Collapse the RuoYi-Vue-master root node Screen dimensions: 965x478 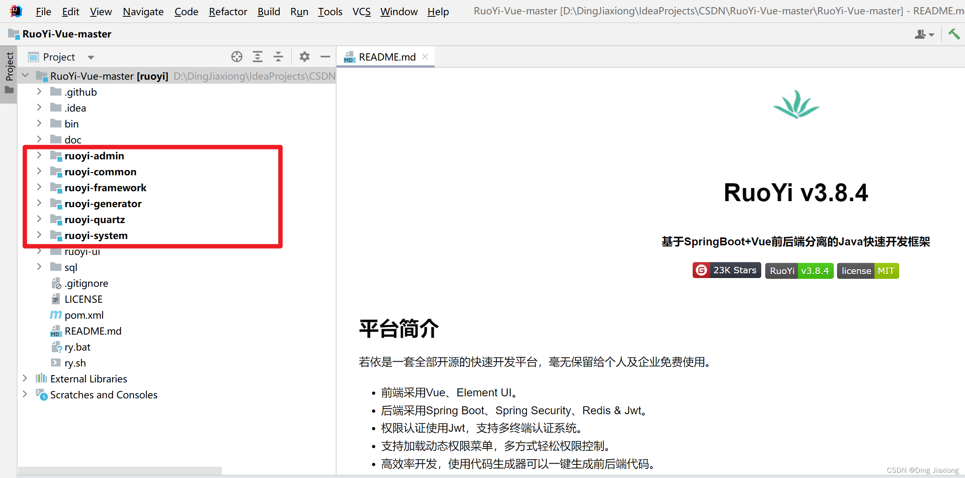coord(26,75)
